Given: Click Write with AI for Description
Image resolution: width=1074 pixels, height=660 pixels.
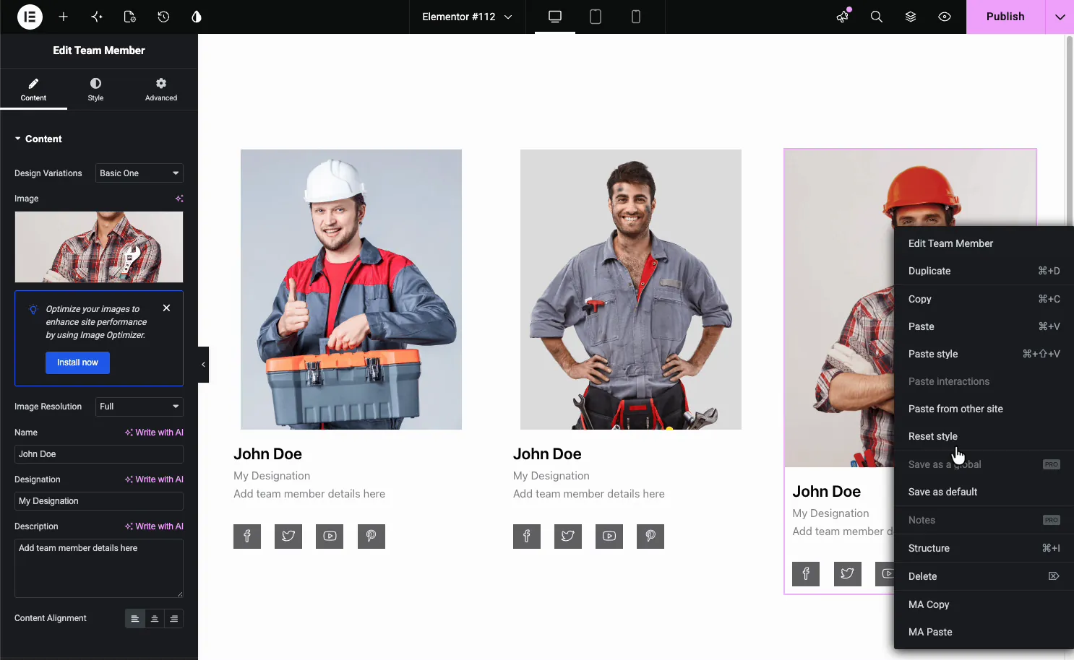Looking at the screenshot, I should (x=154, y=526).
